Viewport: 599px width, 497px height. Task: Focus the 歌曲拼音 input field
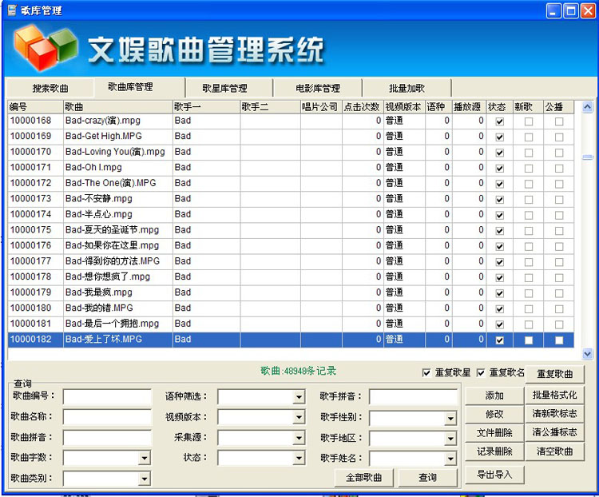[x=107, y=438]
